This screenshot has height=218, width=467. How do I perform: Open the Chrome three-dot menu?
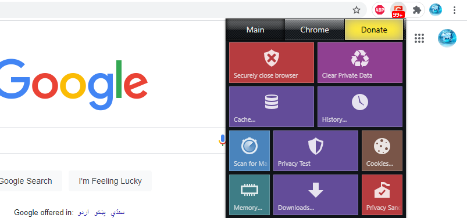[454, 10]
